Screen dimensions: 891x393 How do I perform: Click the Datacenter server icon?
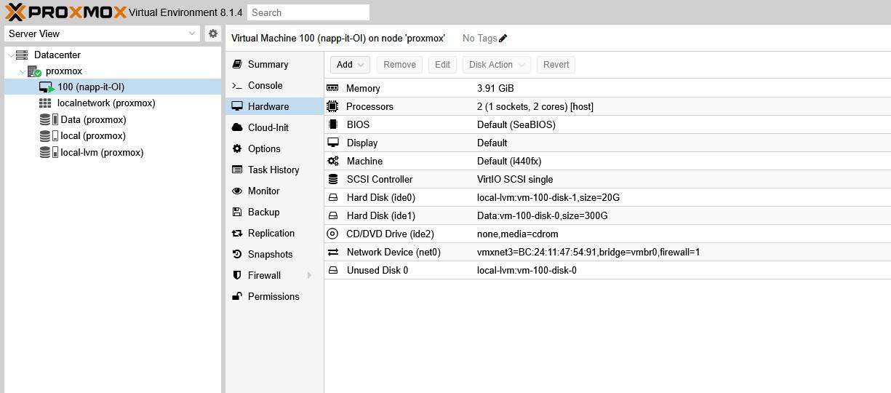(22, 55)
